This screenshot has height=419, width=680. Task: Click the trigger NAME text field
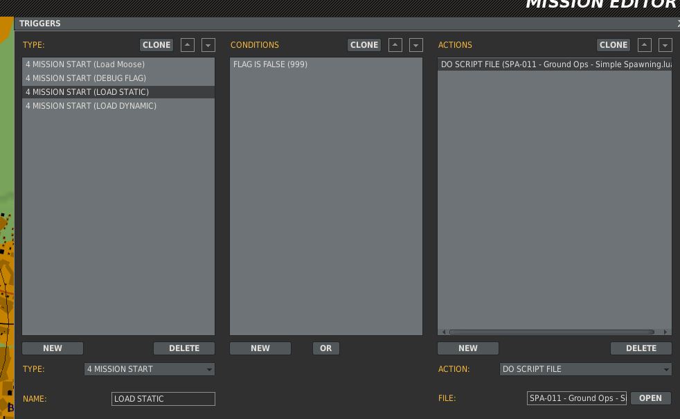point(163,399)
